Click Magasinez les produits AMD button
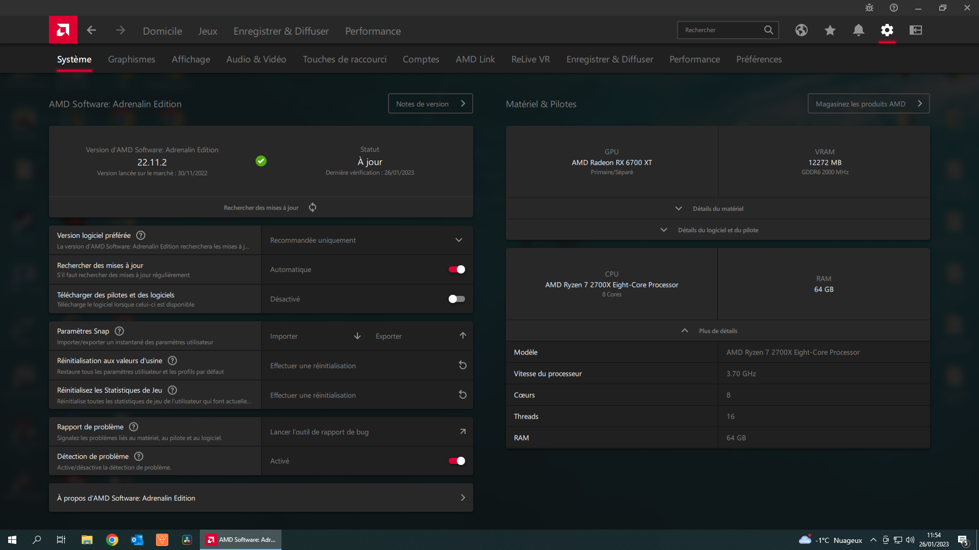 pos(869,103)
